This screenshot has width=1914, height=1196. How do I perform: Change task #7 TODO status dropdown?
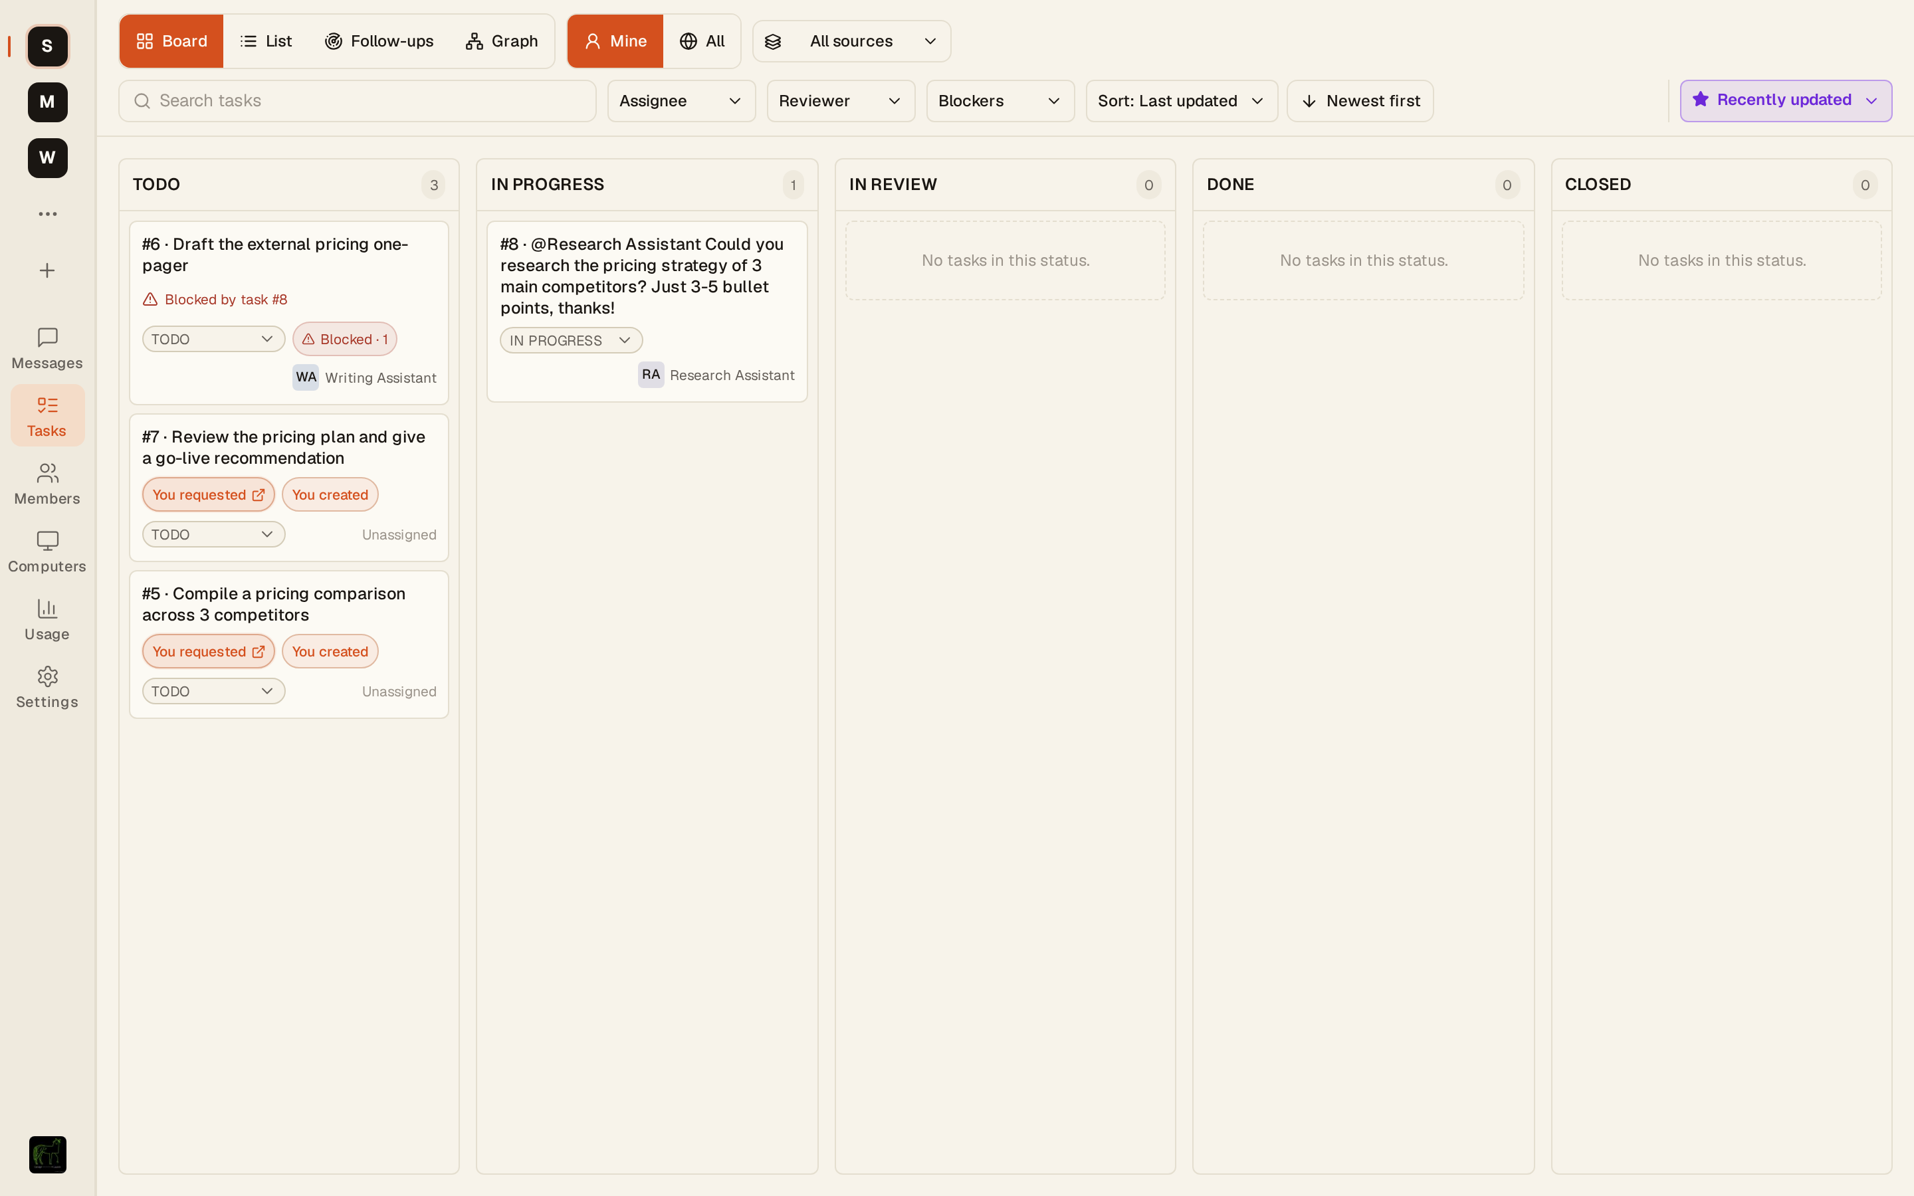(x=213, y=535)
